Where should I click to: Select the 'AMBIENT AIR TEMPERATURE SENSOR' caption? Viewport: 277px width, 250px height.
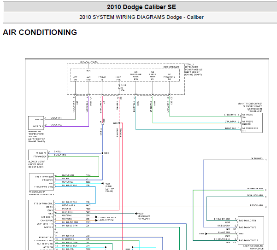pyautogui.click(x=36, y=136)
